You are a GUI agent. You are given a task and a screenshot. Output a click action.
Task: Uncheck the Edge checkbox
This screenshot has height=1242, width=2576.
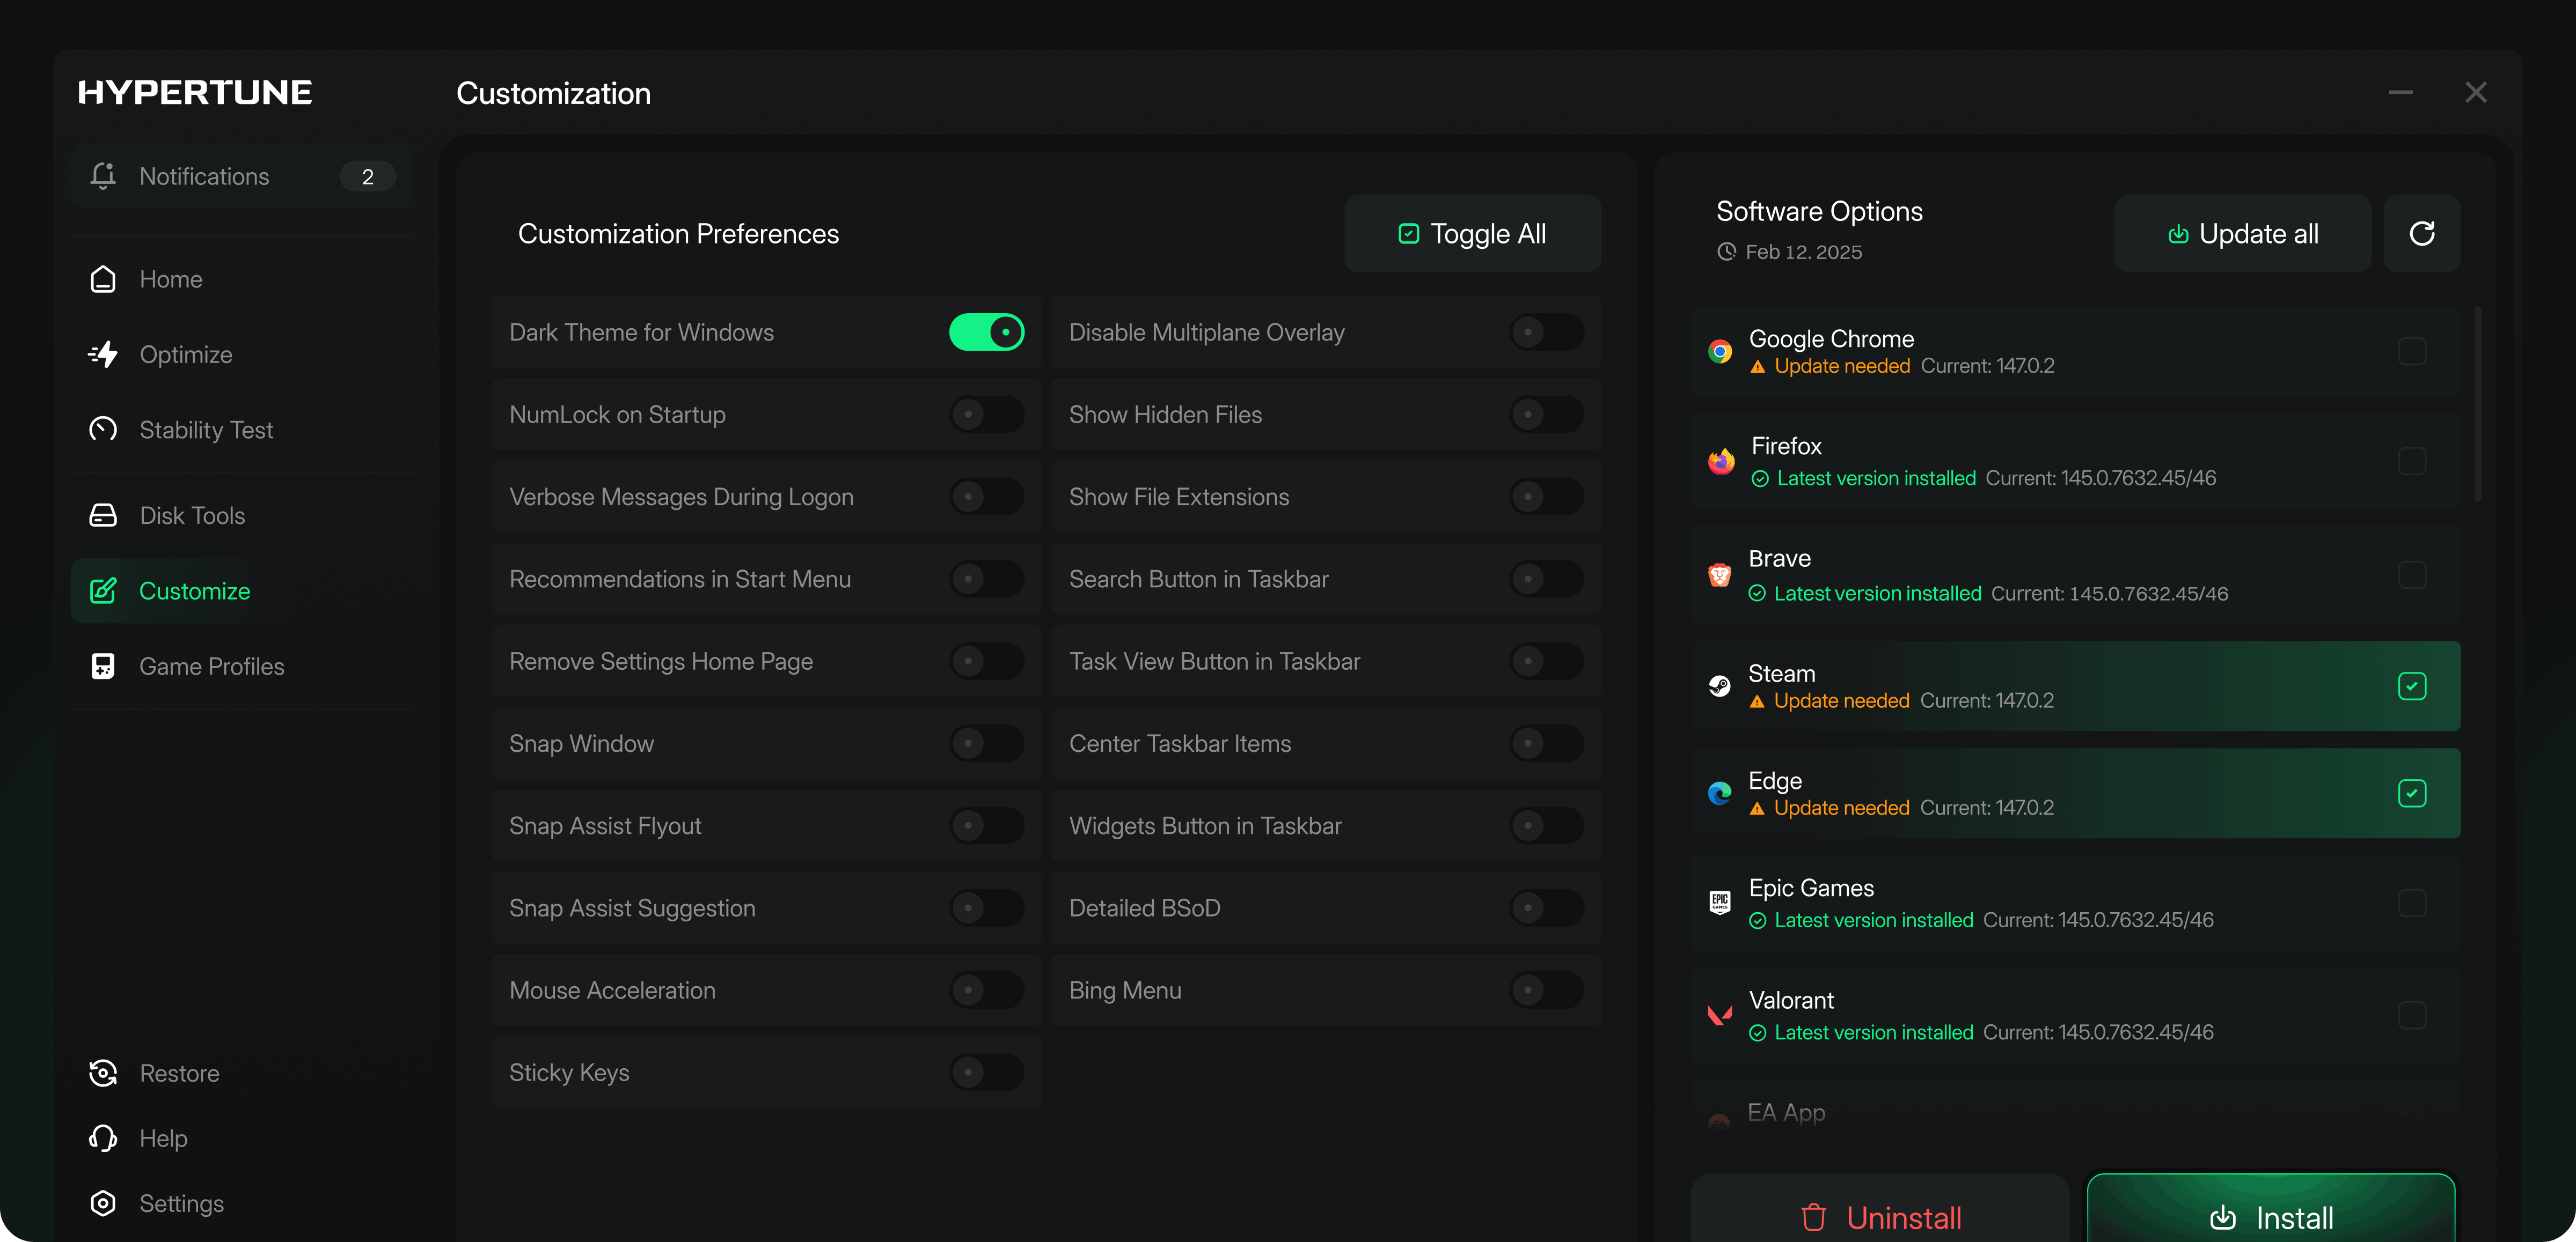coord(2412,793)
